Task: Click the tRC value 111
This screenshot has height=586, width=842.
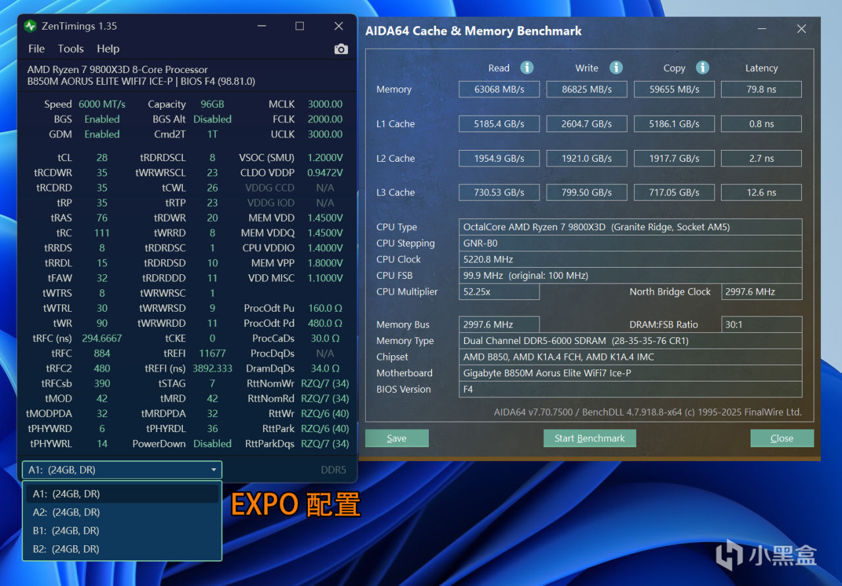Action: [x=102, y=233]
